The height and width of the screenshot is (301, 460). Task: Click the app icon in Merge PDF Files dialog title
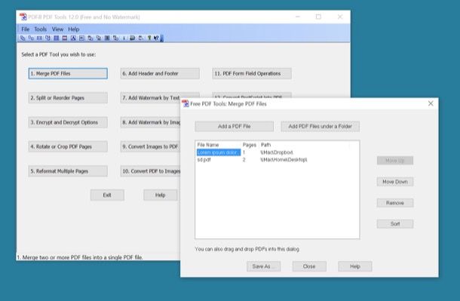[x=185, y=103]
